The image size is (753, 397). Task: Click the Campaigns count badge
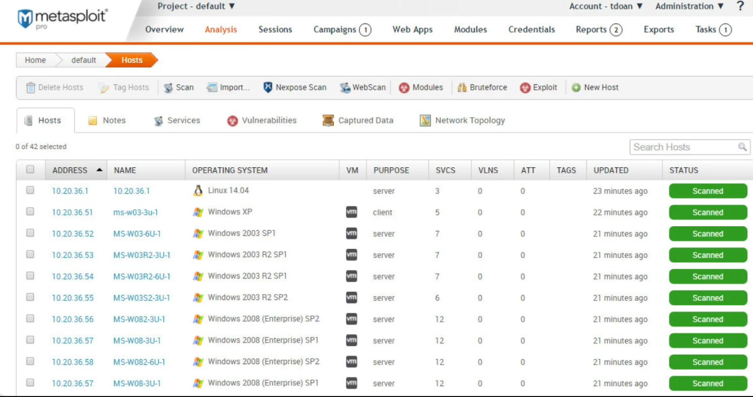click(x=365, y=30)
